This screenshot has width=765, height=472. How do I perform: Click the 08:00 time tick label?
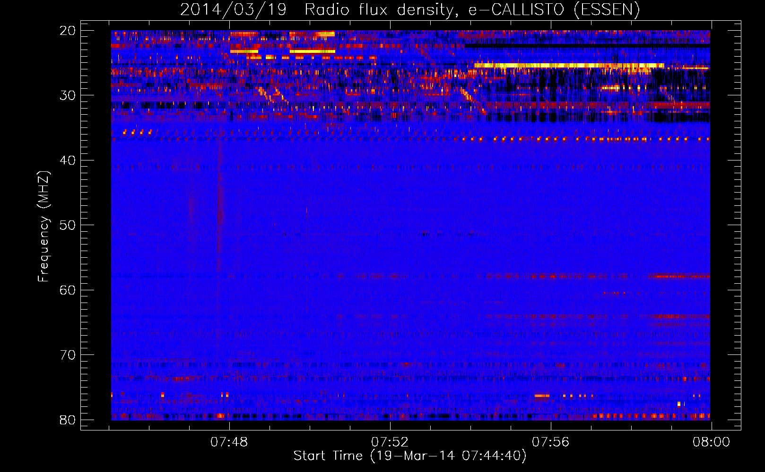tap(711, 442)
